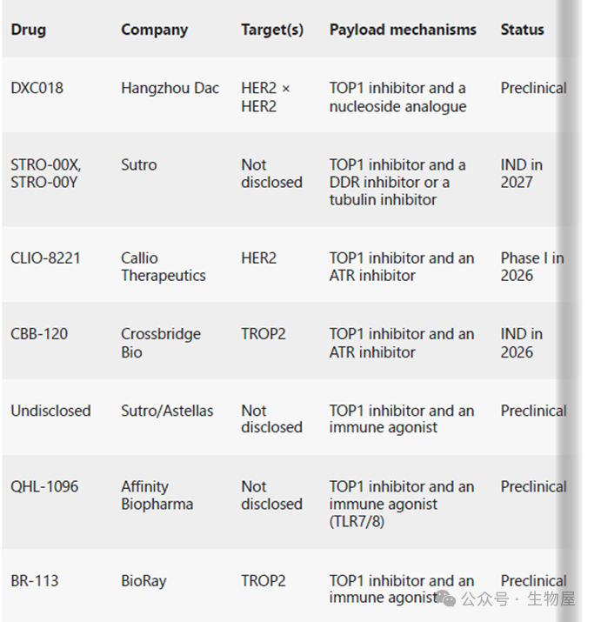Click the Status column header
Image resolution: width=594 pixels, height=622 pixels.
[522, 30]
